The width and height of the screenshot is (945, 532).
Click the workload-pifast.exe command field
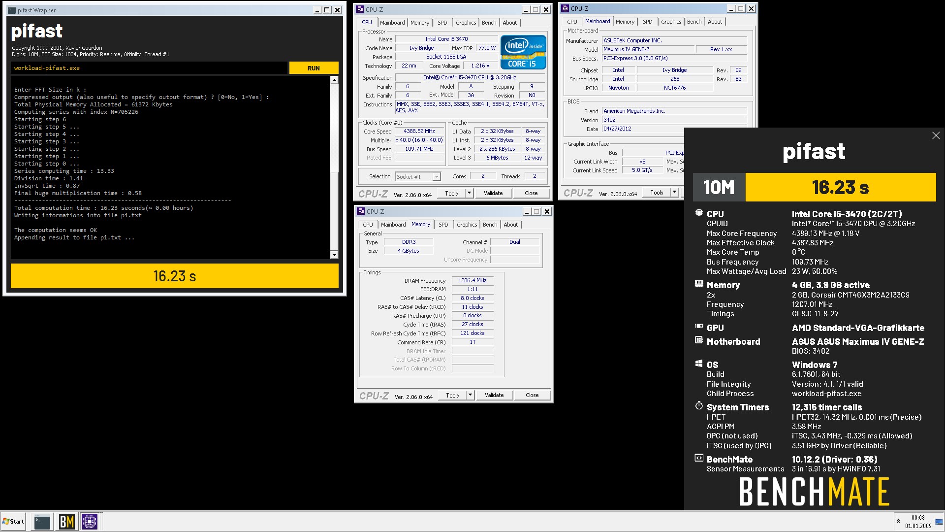tap(149, 68)
